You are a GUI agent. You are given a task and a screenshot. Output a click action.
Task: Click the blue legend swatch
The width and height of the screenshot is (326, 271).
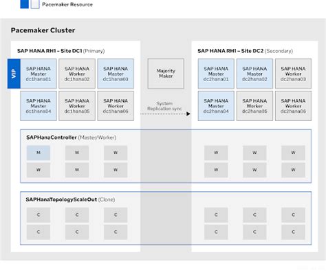click(x=25, y=4)
